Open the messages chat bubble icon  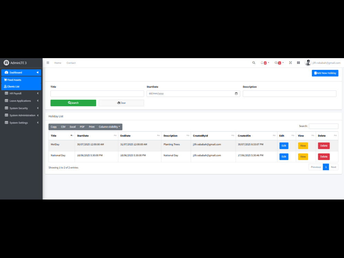276,63
